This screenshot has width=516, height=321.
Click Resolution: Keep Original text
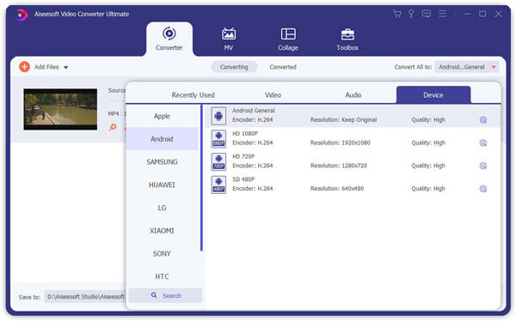pos(343,120)
